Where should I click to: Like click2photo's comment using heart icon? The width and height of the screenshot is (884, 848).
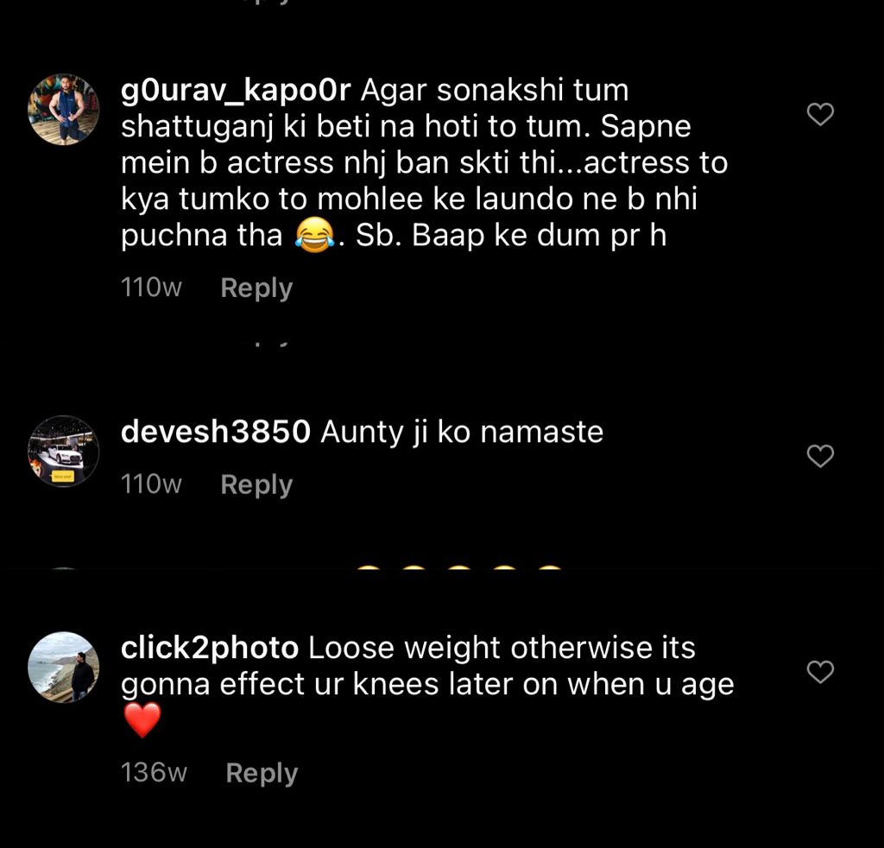point(819,671)
